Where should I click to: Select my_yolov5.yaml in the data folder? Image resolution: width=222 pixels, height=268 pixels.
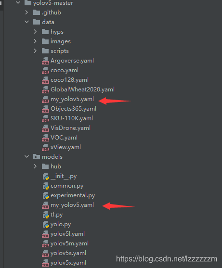point(72,99)
